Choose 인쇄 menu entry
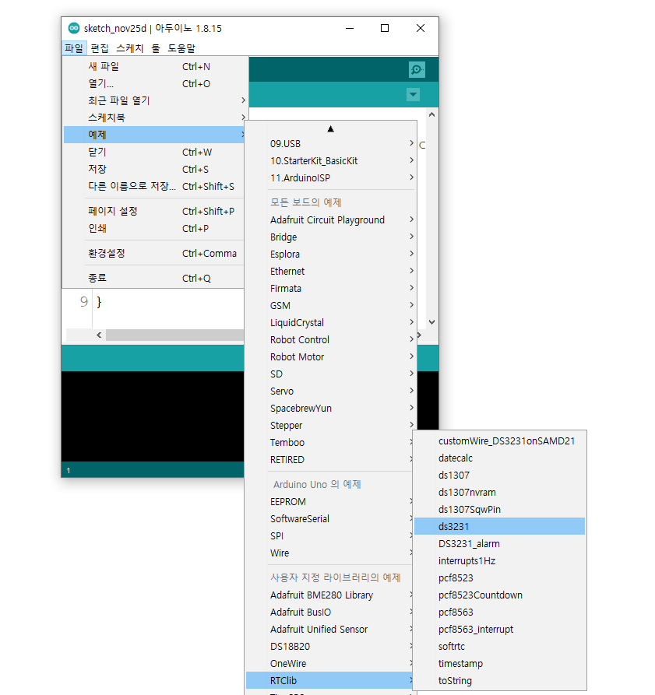655x695 pixels. click(x=154, y=228)
